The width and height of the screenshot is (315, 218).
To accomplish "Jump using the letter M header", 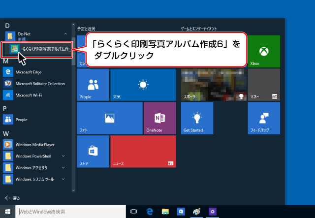I will click(x=5, y=61).
